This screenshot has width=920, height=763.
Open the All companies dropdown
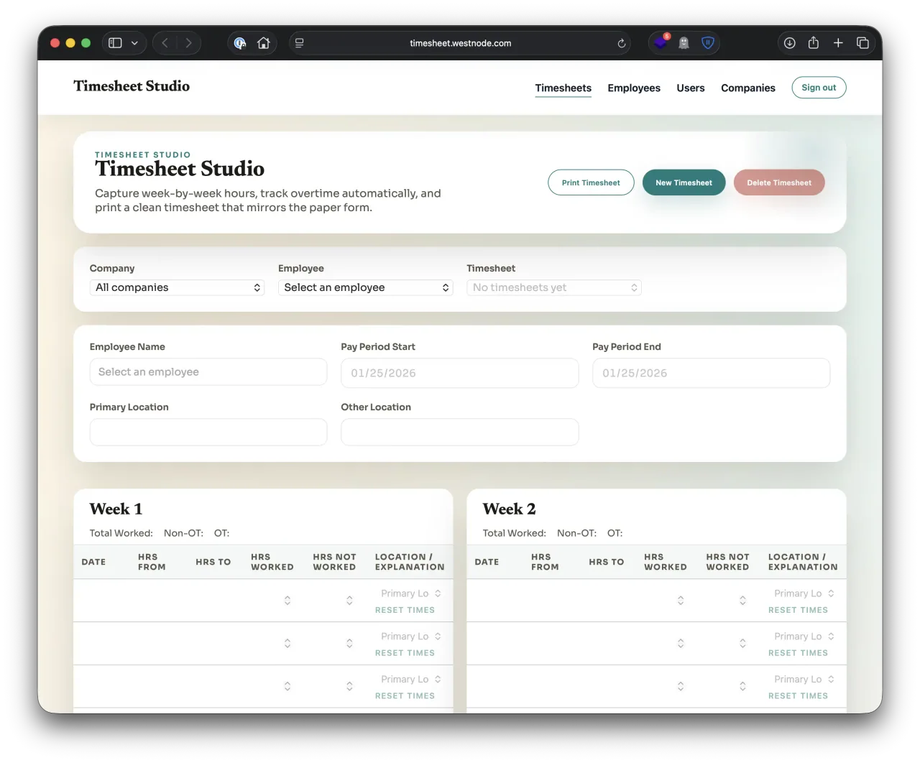pos(177,287)
